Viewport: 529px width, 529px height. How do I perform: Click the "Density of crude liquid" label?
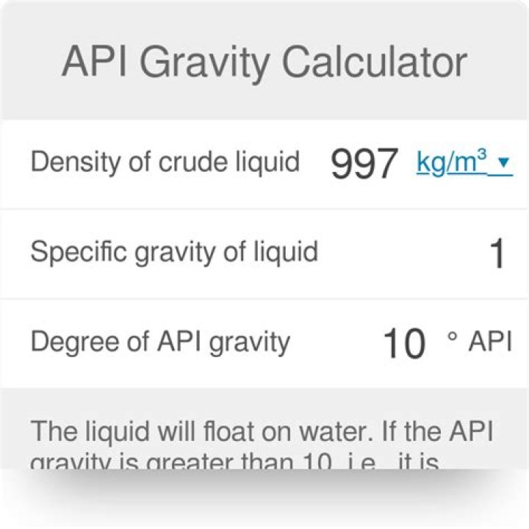coord(165,162)
